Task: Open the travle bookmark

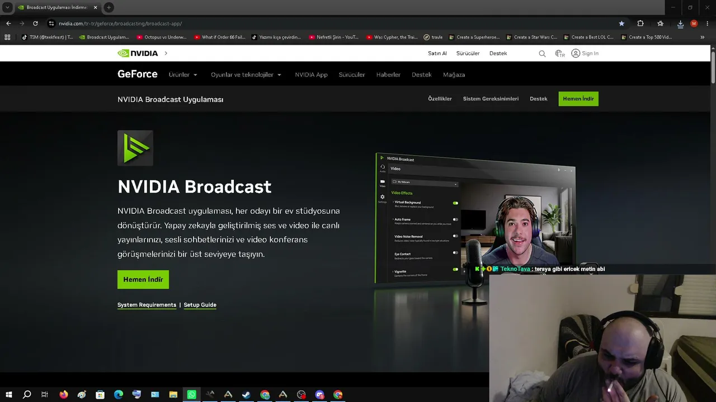Action: coord(433,37)
